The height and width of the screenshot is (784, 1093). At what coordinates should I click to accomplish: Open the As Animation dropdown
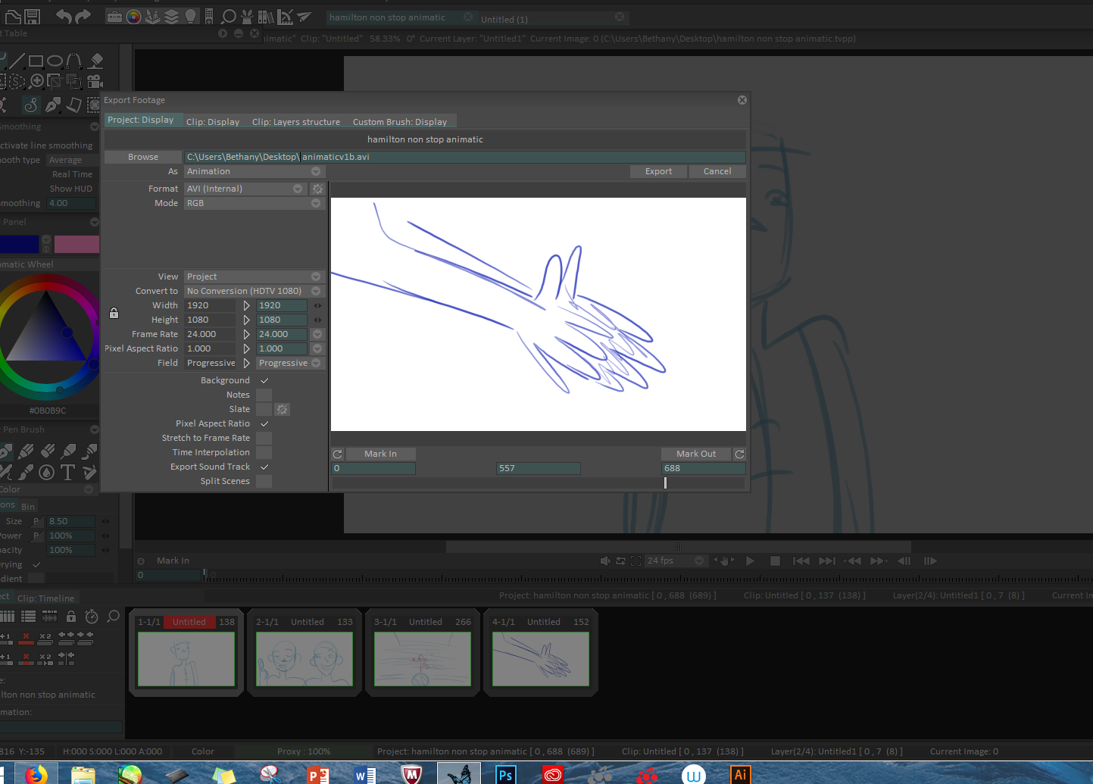pos(254,171)
